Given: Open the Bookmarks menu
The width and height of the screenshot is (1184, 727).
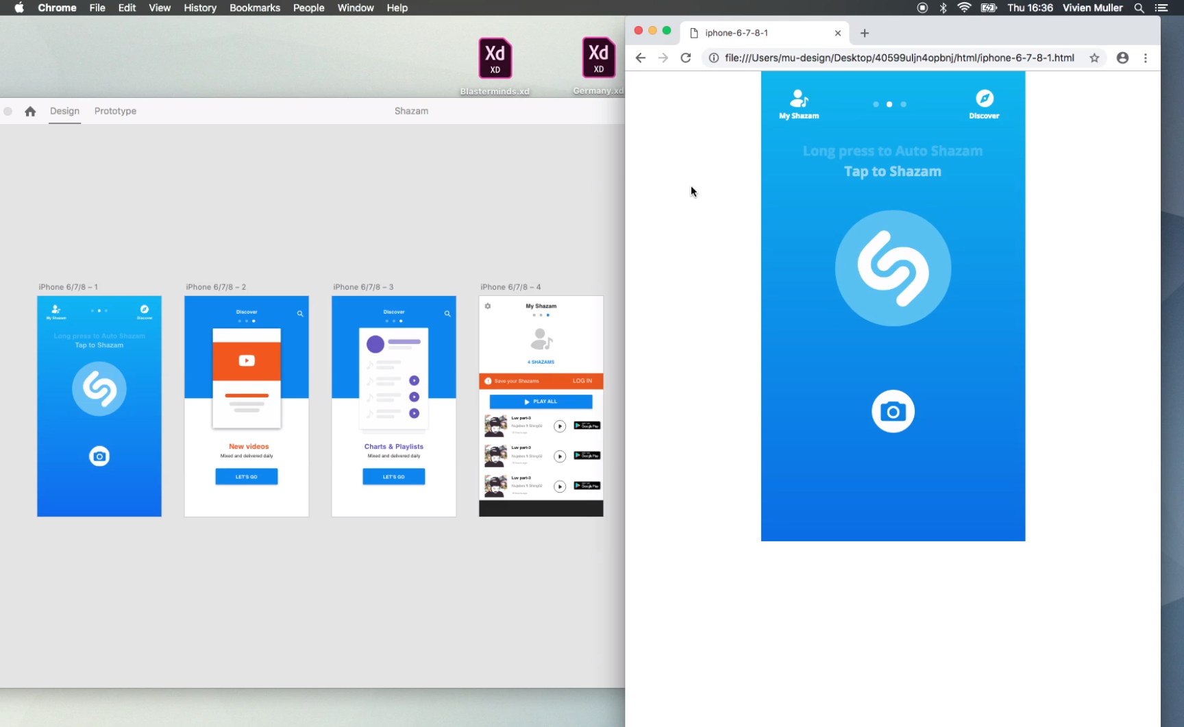Looking at the screenshot, I should [x=255, y=8].
